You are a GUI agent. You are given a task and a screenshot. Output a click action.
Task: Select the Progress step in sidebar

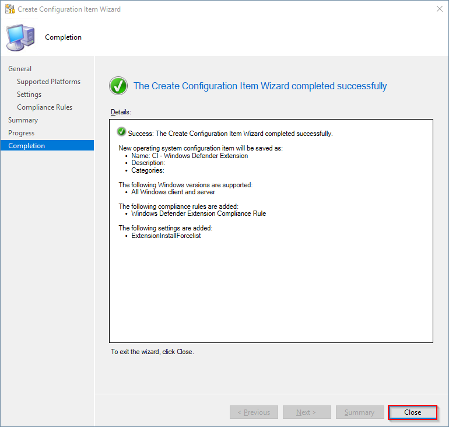coord(21,133)
